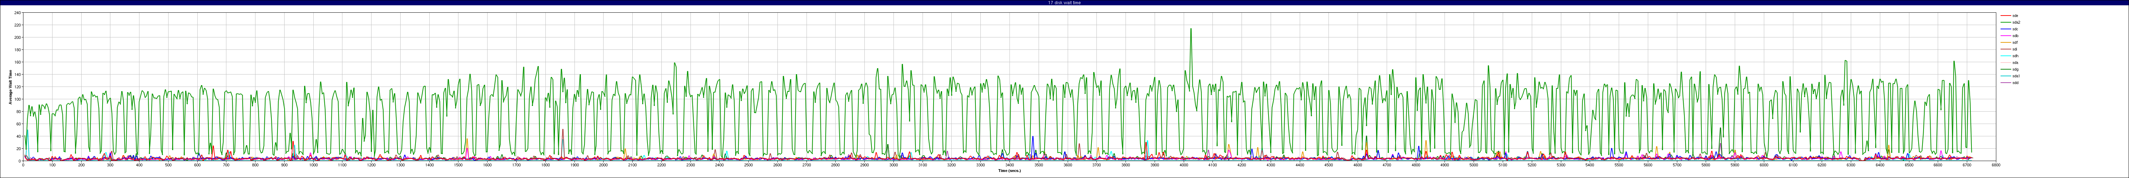
Task: Click the '5000' x-axis tick label
Action: 1474,165
